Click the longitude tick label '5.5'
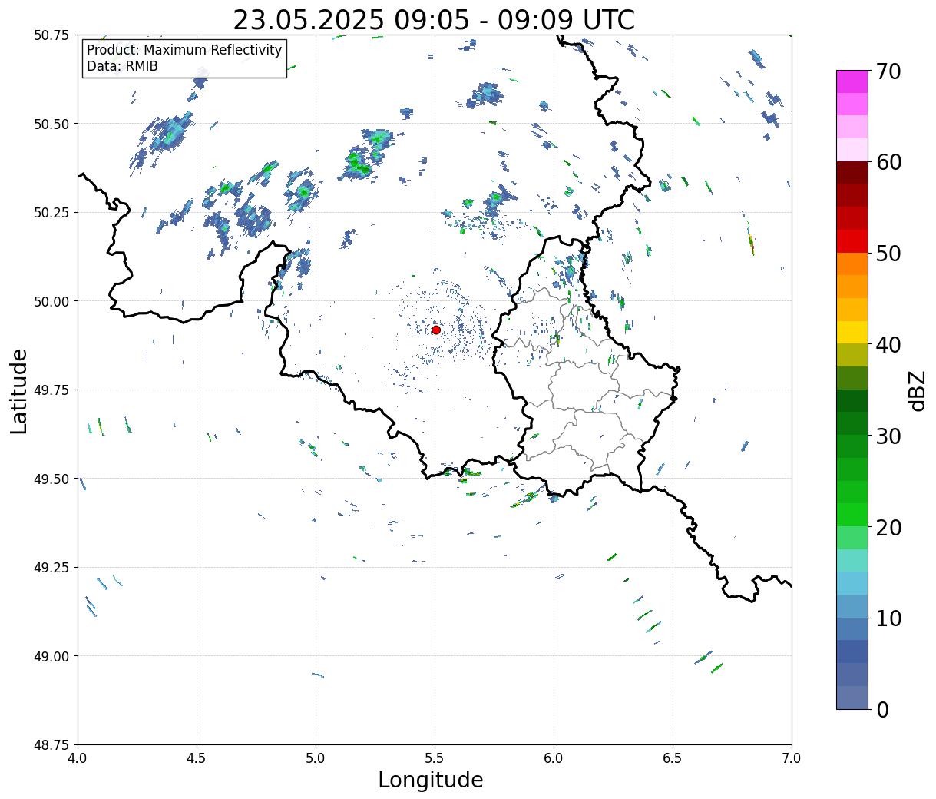Screen dimensions: 936x799 coord(435,758)
